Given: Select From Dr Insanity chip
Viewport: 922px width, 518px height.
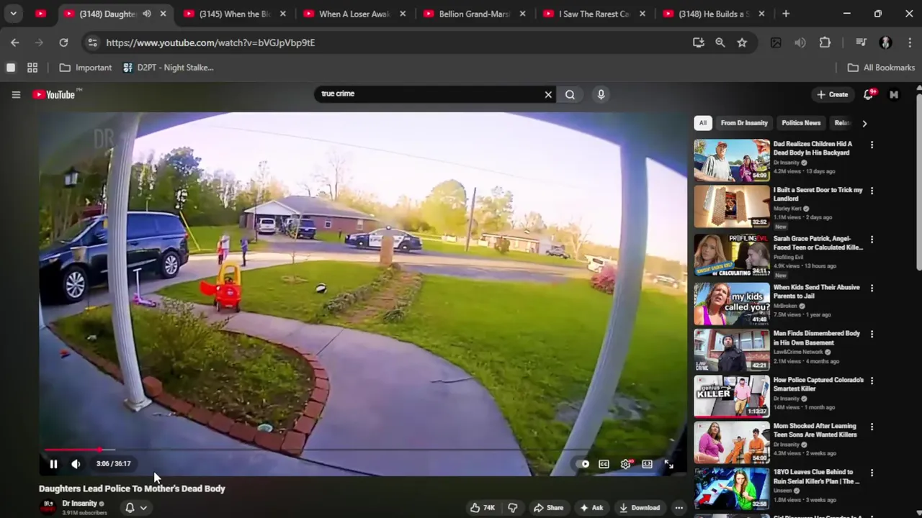Looking at the screenshot, I should click(x=744, y=123).
